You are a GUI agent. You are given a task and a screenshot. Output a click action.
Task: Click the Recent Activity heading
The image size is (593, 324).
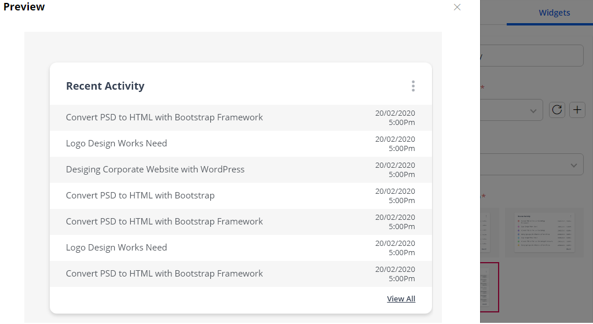click(x=105, y=86)
